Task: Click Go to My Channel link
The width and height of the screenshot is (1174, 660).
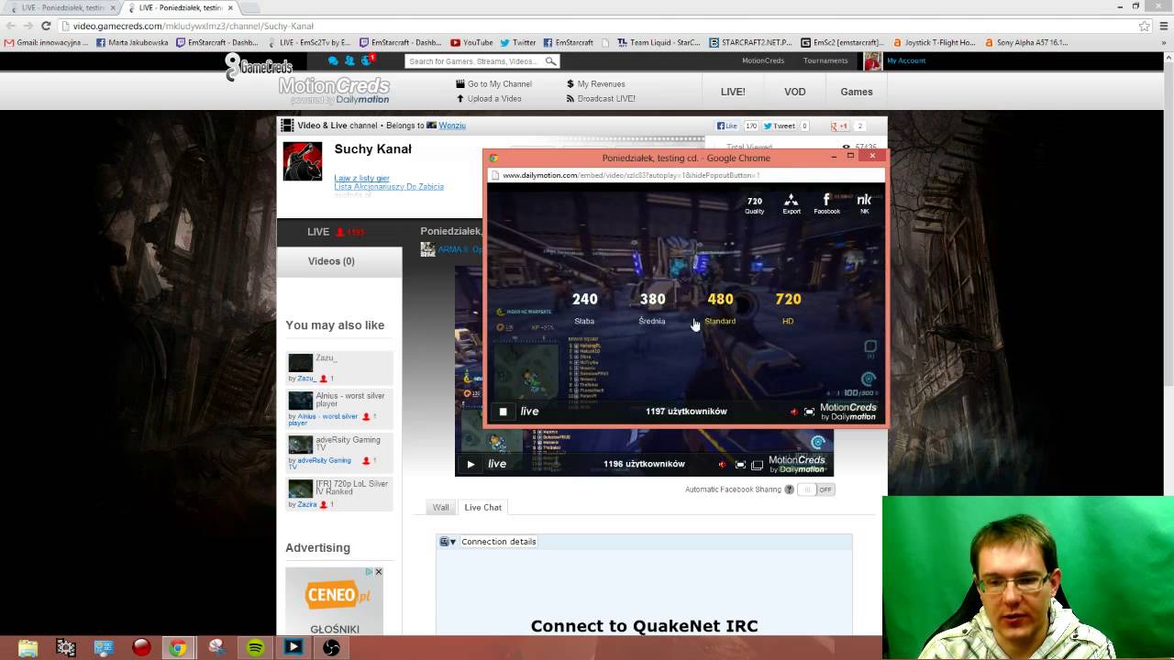Action: coord(493,83)
